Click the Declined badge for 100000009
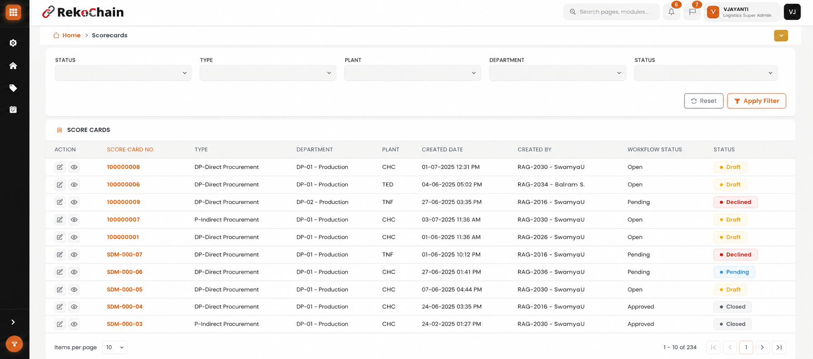The width and height of the screenshot is (813, 359). pos(735,202)
